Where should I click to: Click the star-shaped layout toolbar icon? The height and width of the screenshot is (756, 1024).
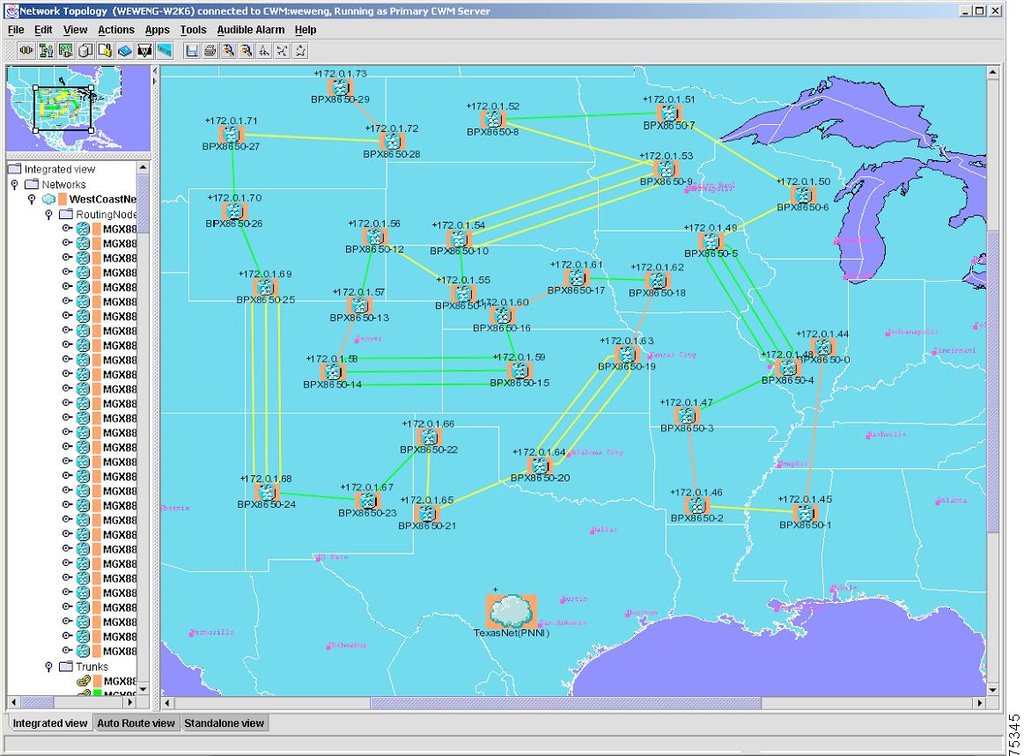300,50
